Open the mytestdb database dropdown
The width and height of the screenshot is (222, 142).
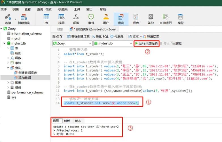pyautogui.click(x=130, y=43)
